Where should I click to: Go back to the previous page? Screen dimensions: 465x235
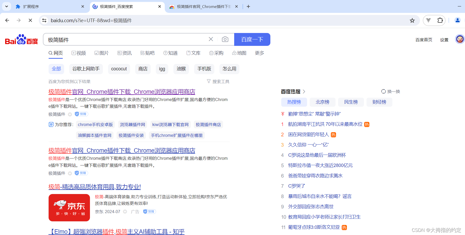pyautogui.click(x=7, y=20)
